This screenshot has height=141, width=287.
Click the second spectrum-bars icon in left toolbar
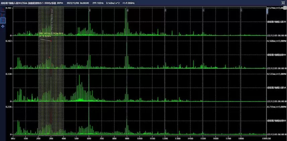tap(3, 15)
